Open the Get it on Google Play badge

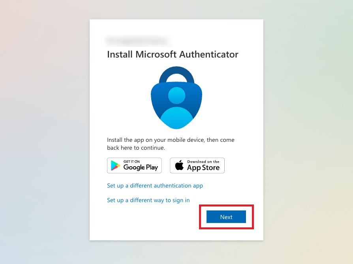134,165
